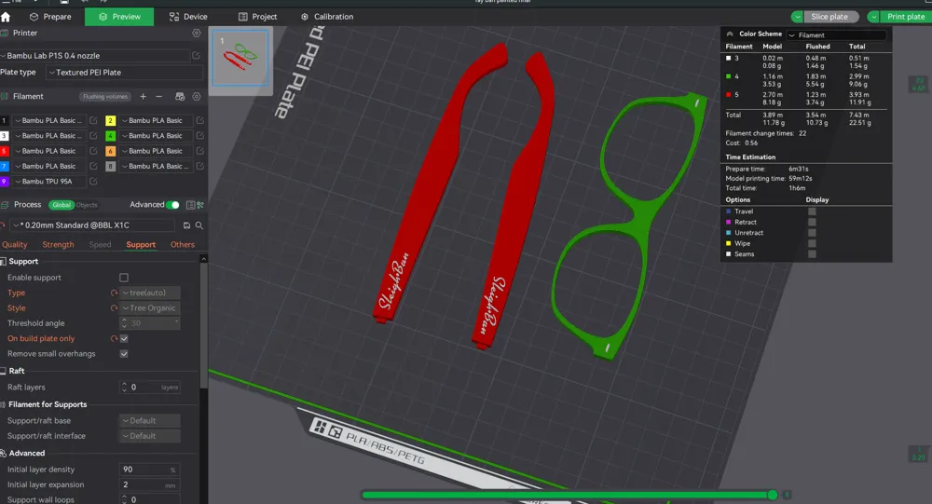Image resolution: width=932 pixels, height=504 pixels.
Task: Uncheck Remove small overhangs
Action: pyautogui.click(x=124, y=354)
